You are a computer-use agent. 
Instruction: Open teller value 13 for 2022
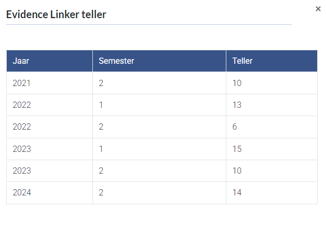pos(237,105)
